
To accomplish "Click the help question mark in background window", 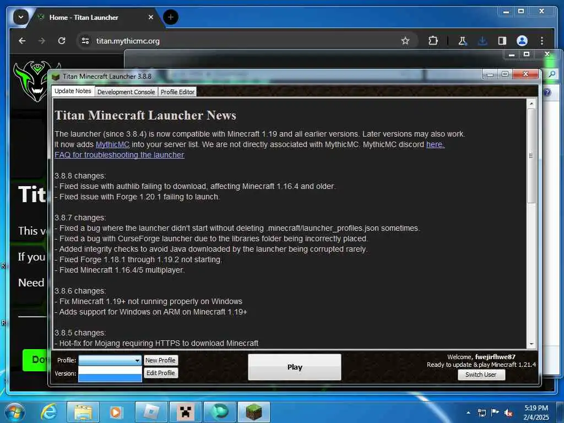I will pyautogui.click(x=547, y=93).
